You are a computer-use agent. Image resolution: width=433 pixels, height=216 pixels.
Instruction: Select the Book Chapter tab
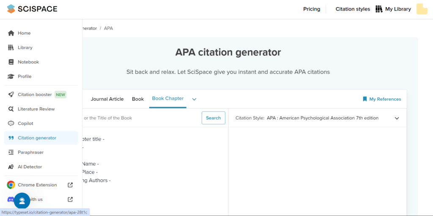(x=168, y=98)
